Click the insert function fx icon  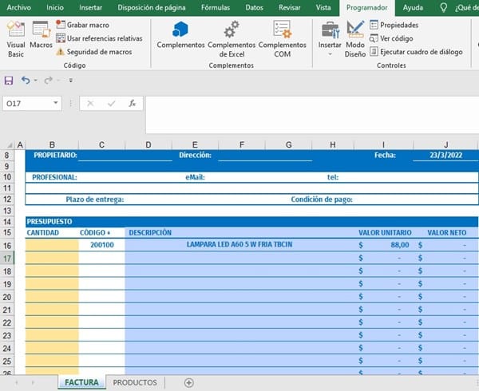(133, 103)
